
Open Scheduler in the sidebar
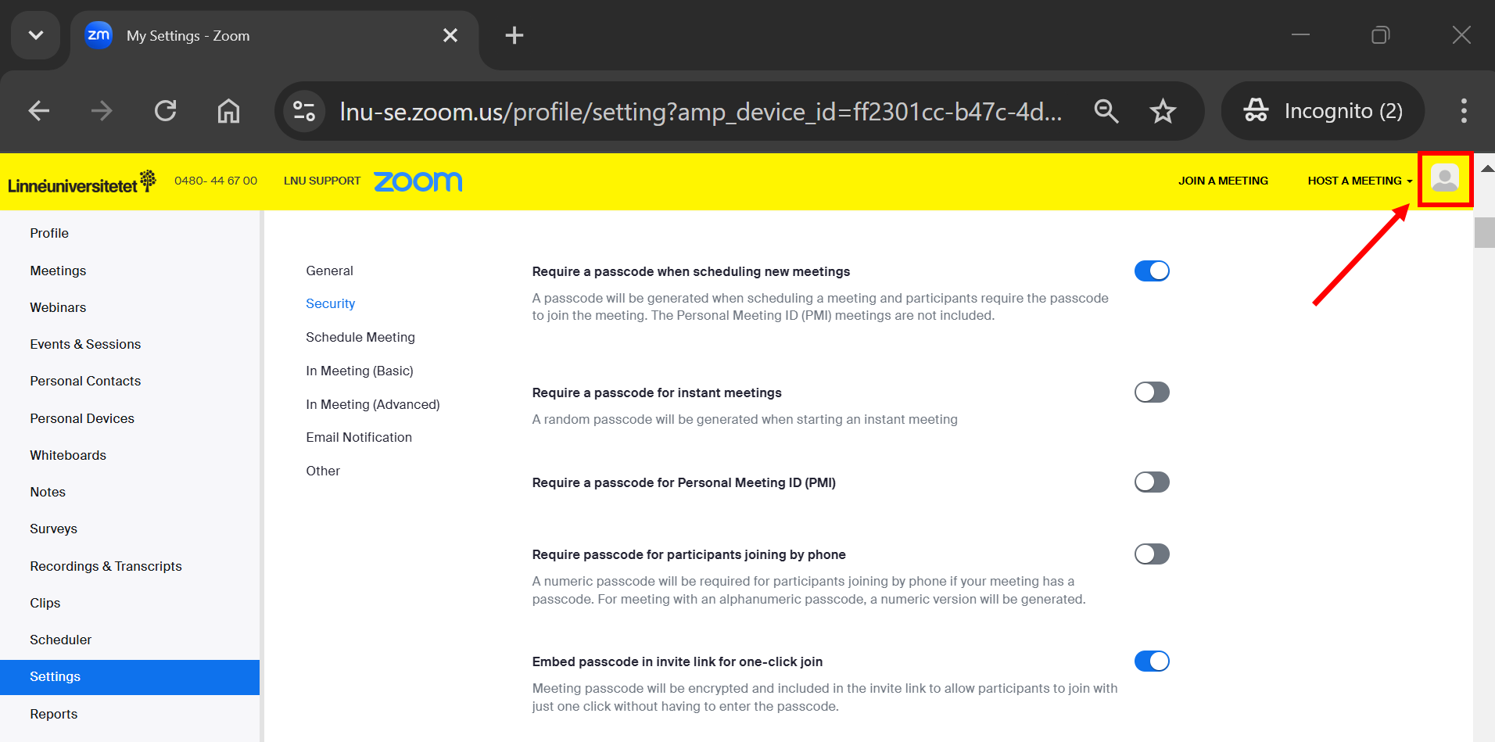[60, 640]
